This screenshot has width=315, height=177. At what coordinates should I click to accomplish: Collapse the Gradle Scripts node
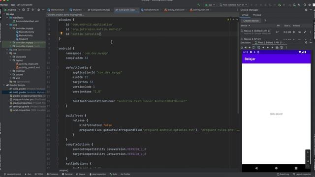[x=4, y=85]
